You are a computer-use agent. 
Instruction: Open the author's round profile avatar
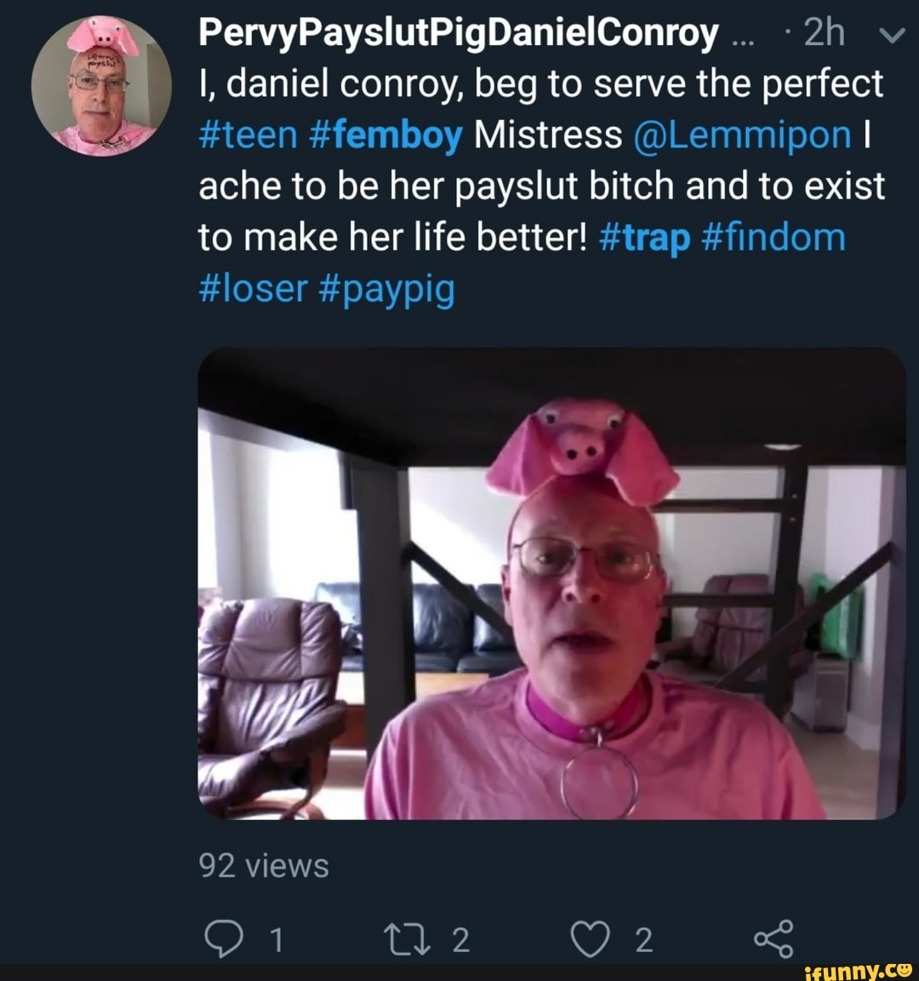click(101, 86)
